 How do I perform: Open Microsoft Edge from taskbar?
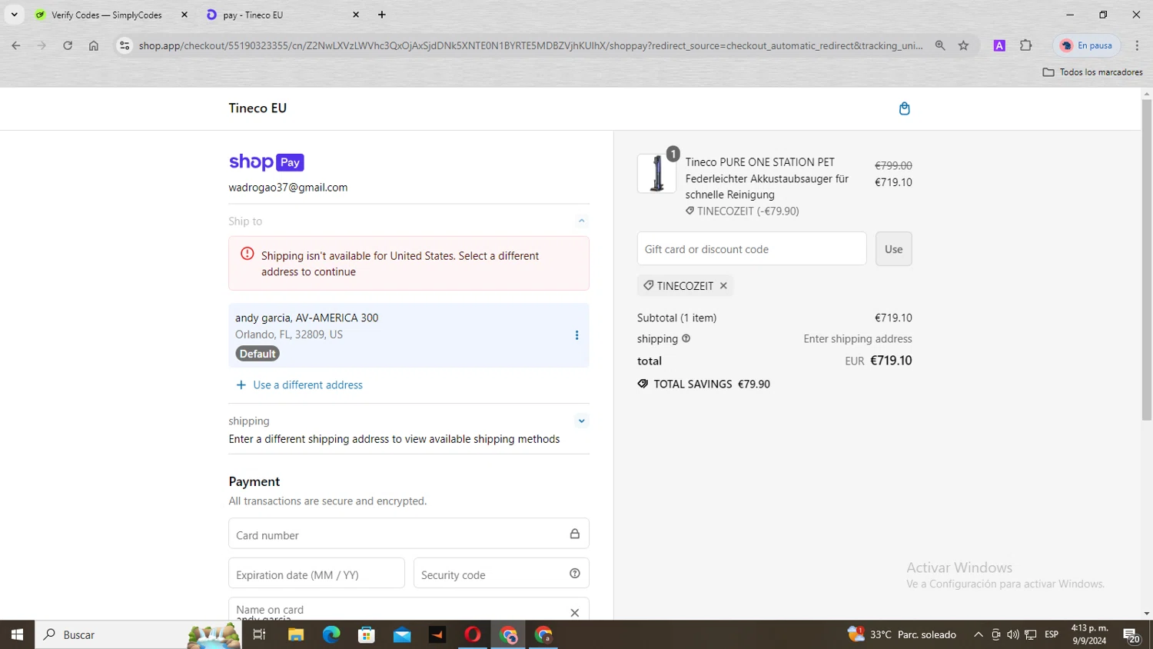click(x=331, y=634)
